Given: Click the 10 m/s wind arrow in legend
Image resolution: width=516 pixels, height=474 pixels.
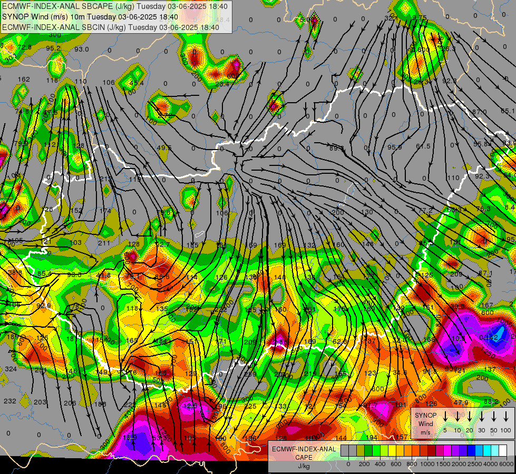Looking at the screenshot, I should (x=457, y=417).
